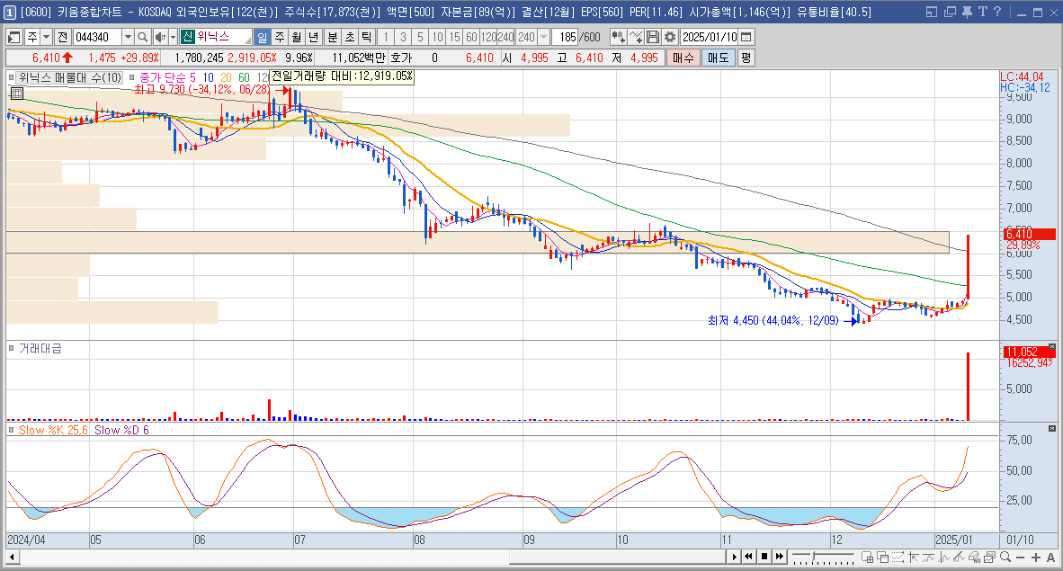Screen dimensions: 1063x571
Task: Open the data table grid icon
Action: coord(17,94)
